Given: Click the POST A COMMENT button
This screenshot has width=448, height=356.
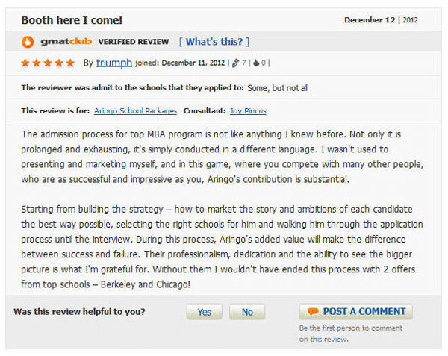Looking at the screenshot, I should click(355, 311).
